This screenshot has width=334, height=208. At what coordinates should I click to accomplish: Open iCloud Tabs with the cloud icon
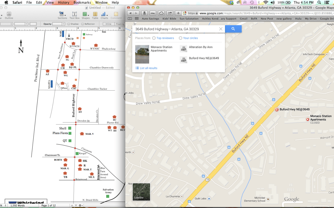tap(161, 13)
